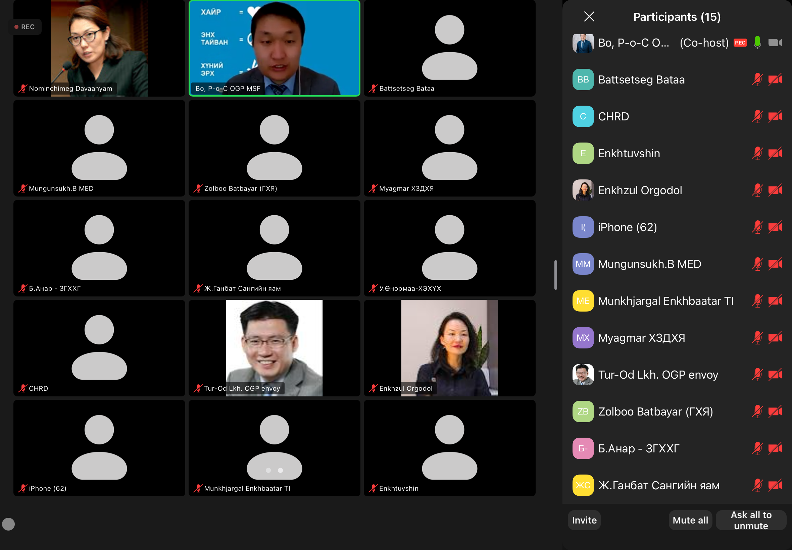Click Myagmar ХЗДХЯ purple avatar badge
792x550 pixels.
click(583, 338)
